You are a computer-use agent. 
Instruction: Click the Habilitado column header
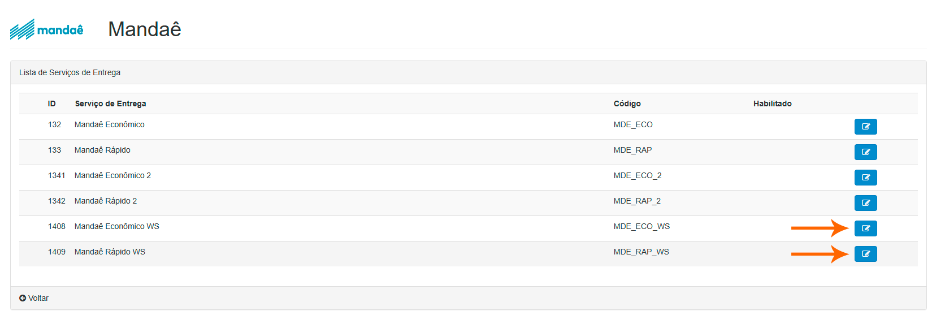coord(772,103)
